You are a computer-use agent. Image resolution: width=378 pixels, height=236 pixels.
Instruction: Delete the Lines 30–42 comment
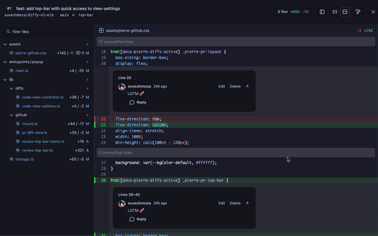pos(235,203)
